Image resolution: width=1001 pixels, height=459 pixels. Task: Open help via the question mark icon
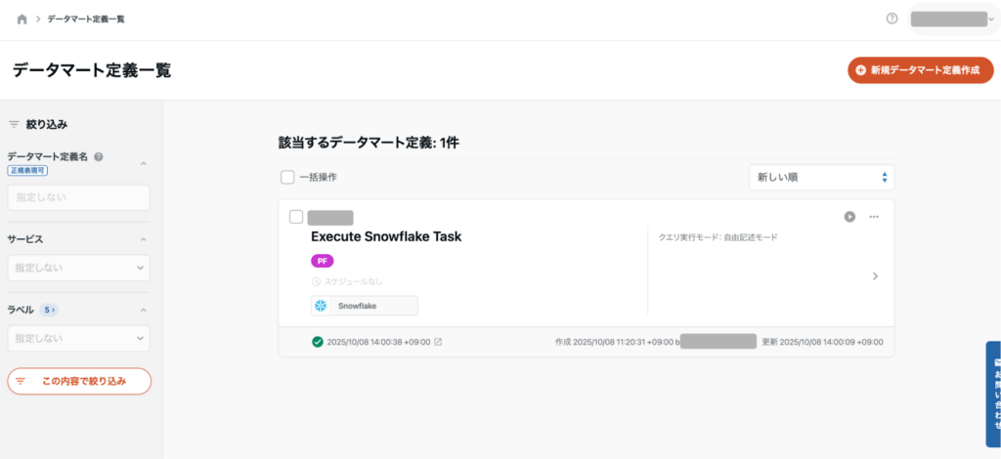pos(892,19)
